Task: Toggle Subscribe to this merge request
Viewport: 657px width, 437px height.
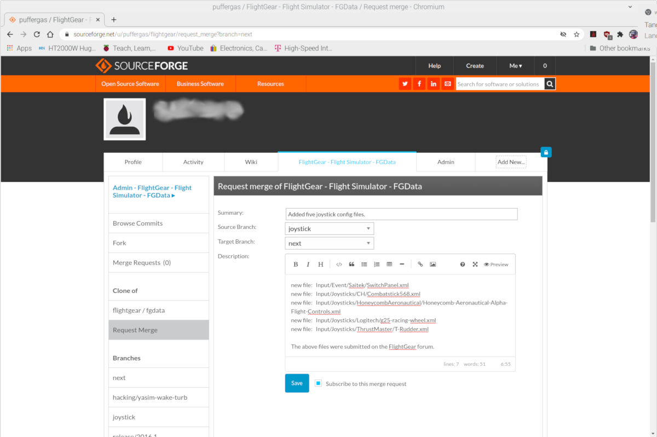Action: point(318,383)
